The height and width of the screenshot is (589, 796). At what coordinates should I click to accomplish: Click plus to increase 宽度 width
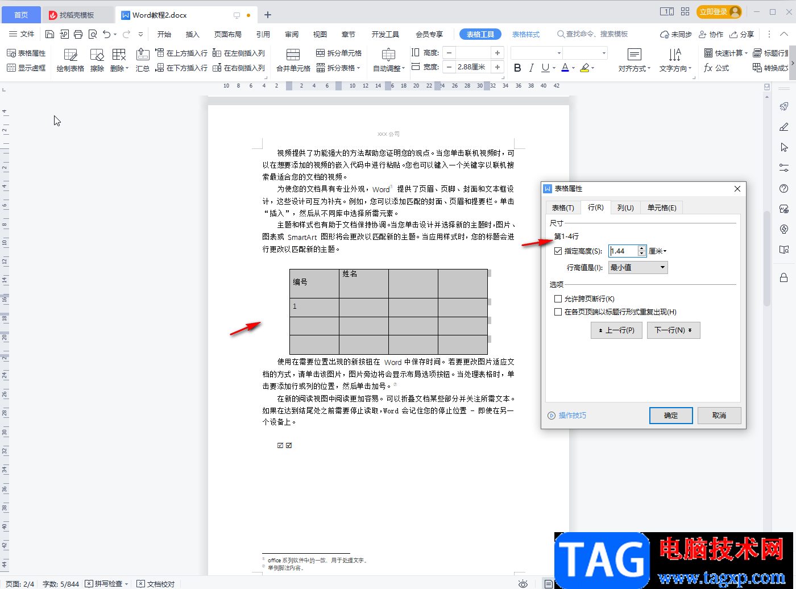point(498,67)
